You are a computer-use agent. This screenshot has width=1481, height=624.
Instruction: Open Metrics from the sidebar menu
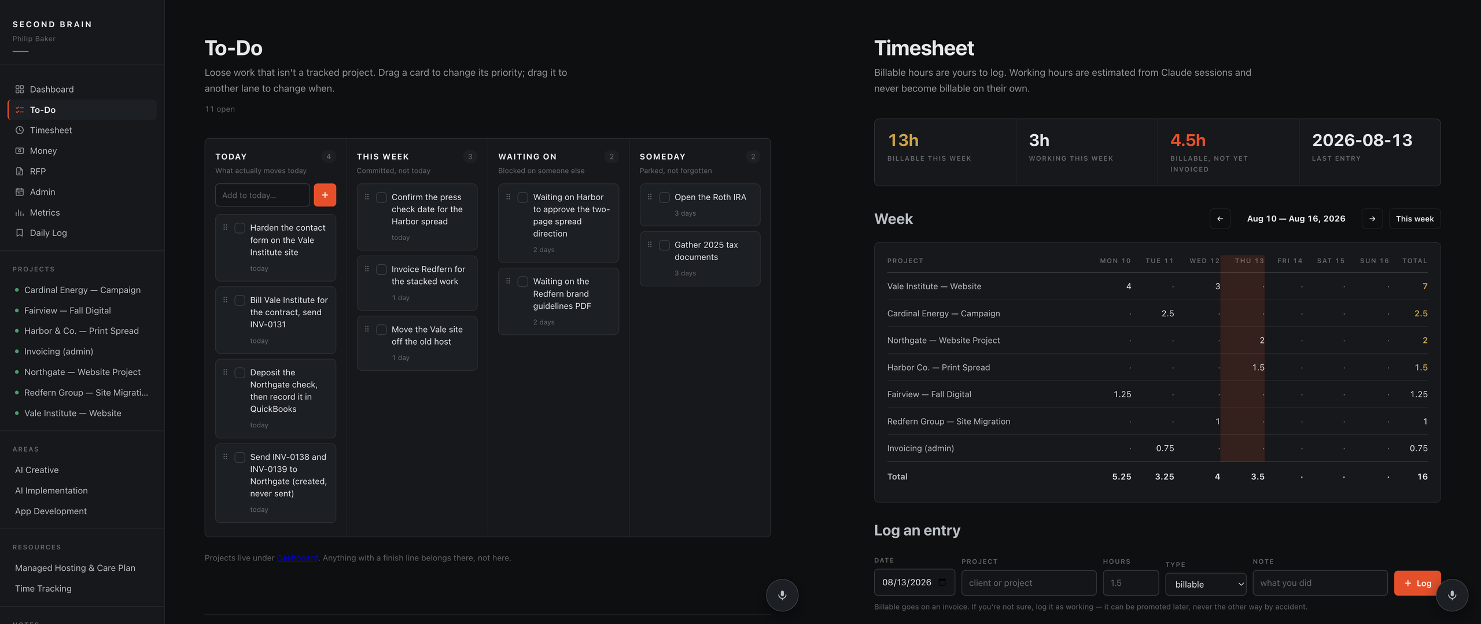(x=82, y=213)
